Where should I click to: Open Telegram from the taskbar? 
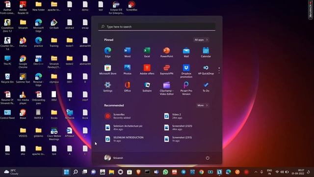point(183,172)
